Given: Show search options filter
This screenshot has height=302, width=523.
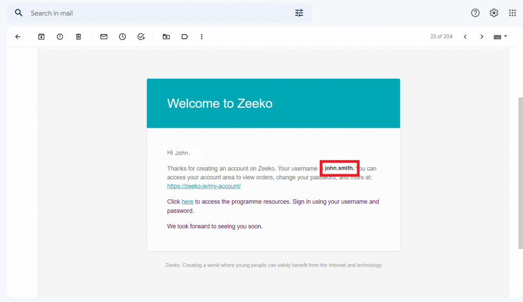Looking at the screenshot, I should 299,13.
